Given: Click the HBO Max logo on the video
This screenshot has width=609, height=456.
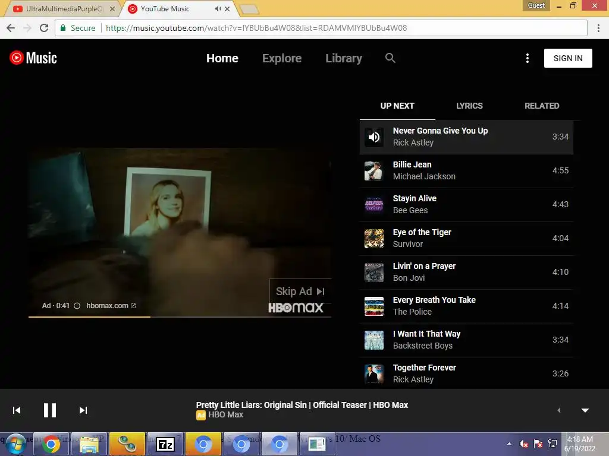Looking at the screenshot, I should point(296,308).
